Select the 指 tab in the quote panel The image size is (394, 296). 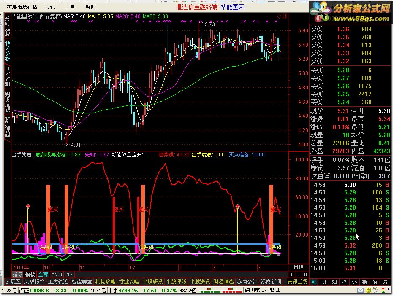click(x=364, y=282)
